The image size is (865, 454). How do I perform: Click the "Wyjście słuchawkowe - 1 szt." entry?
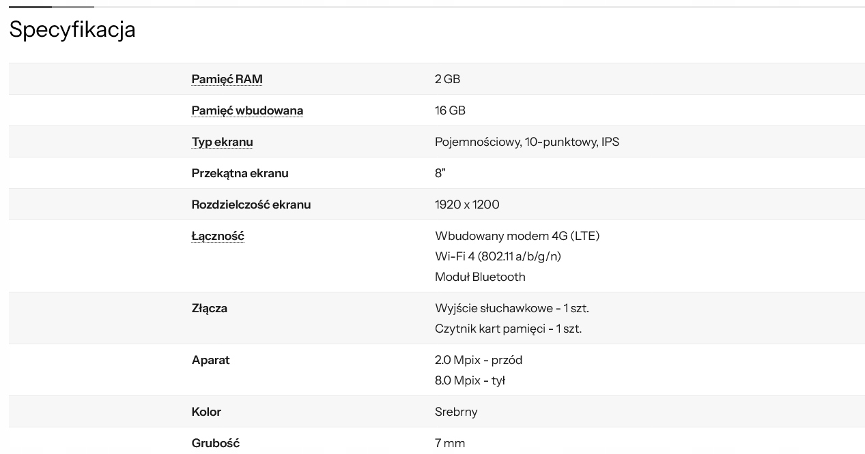pyautogui.click(x=511, y=308)
